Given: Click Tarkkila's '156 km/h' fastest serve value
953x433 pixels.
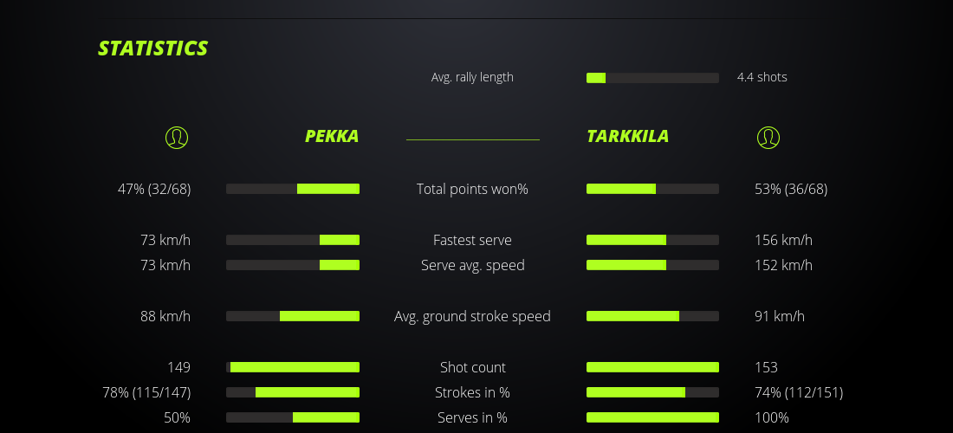Looking at the screenshot, I should coord(783,240).
